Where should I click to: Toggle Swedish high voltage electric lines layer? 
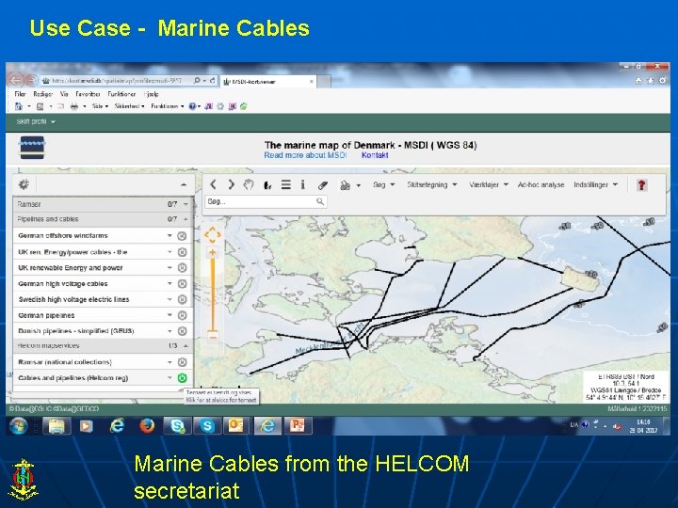(182, 299)
